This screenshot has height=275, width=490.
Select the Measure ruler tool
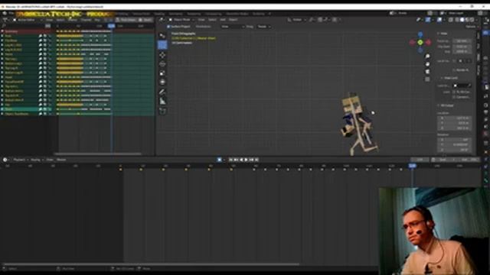pyautogui.click(x=162, y=101)
